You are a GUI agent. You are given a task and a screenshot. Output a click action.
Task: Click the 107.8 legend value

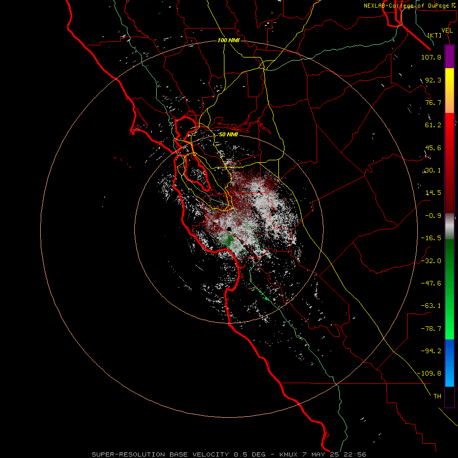[x=431, y=57]
